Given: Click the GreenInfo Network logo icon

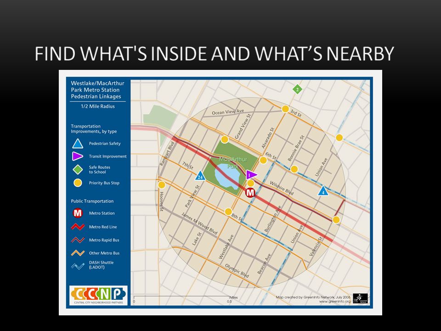Looking at the screenshot, I should pyautogui.click(x=360, y=299).
